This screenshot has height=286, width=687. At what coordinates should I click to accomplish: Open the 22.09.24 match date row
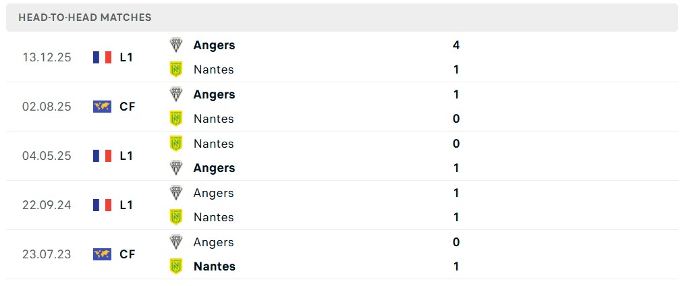[x=47, y=205]
